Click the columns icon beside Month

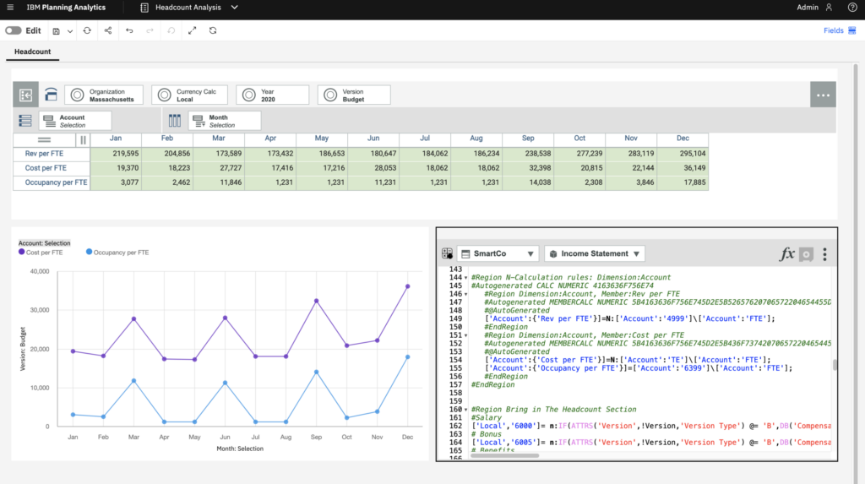point(175,121)
